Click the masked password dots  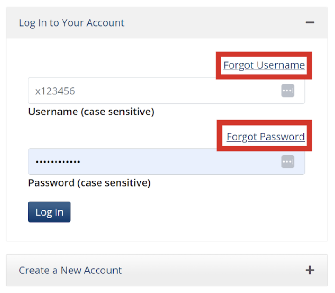pyautogui.click(x=58, y=162)
